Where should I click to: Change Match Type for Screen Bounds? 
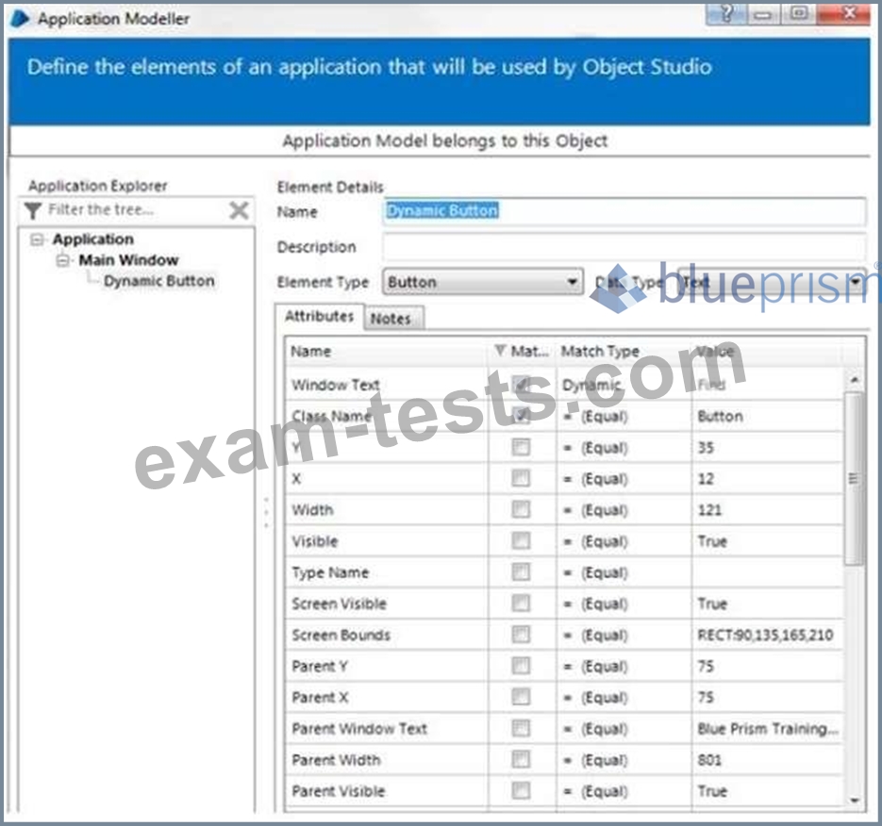[x=624, y=636]
